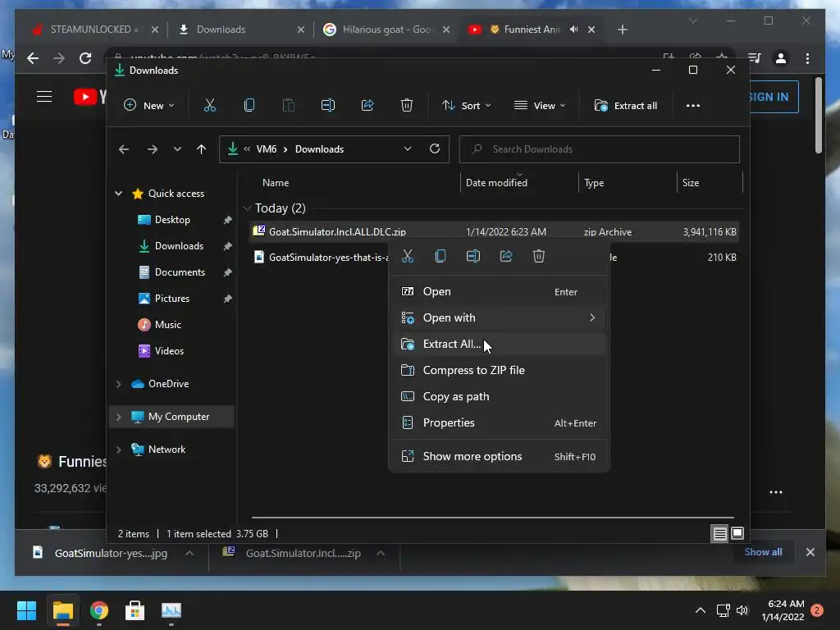Click Show all downloads link

(763, 552)
